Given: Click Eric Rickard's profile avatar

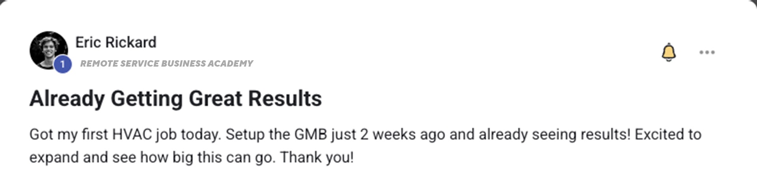Looking at the screenshot, I should (x=48, y=50).
